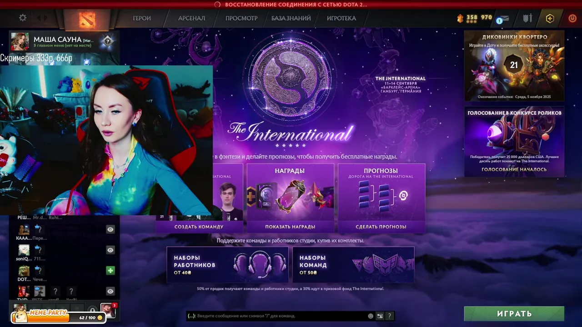This screenshot has height=327, width=582.
Task: Open ДИКОВИНКИ КВОРТЕРО event banner
Action: 514,66
